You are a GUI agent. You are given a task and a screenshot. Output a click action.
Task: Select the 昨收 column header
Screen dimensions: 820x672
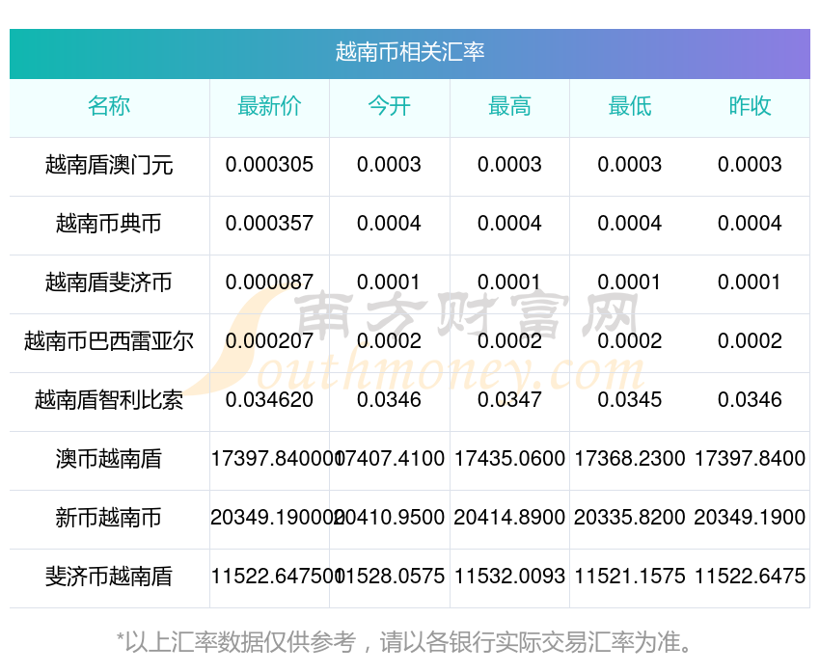[x=750, y=107]
